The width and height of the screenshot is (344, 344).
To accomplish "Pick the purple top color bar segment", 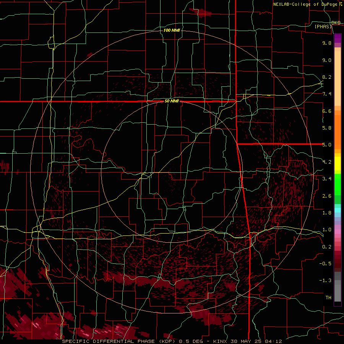I will [x=338, y=38].
